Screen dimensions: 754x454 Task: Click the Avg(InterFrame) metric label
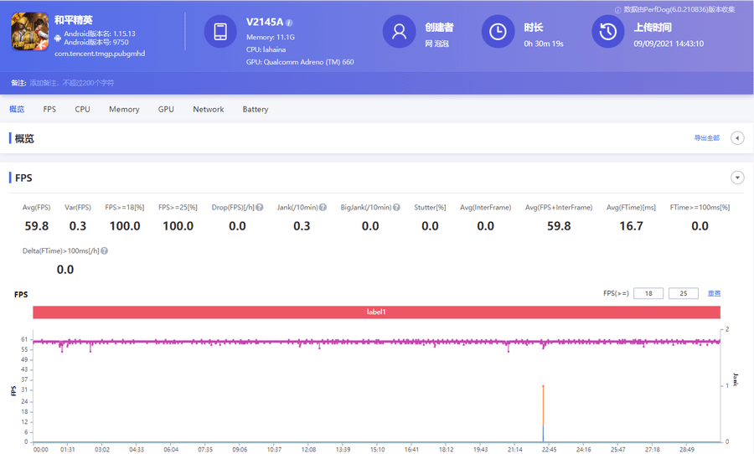click(x=485, y=207)
